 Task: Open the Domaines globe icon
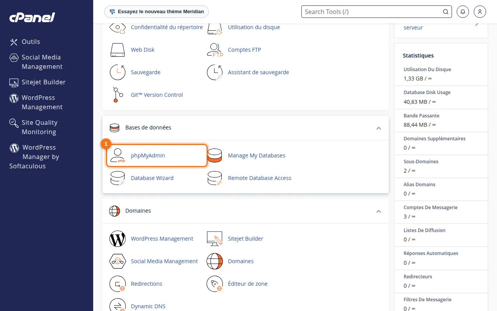[215, 261]
